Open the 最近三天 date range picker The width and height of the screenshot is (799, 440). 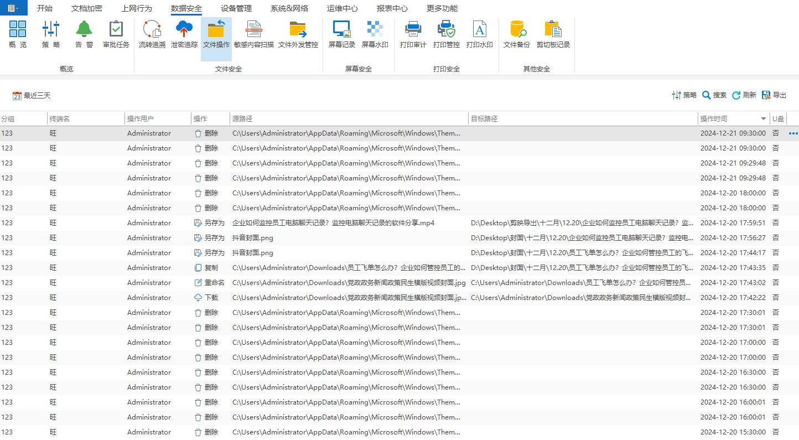[x=32, y=96]
